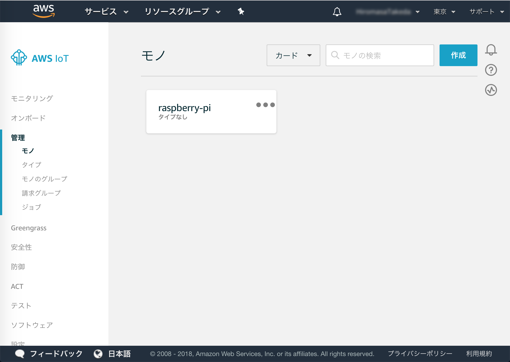This screenshot has width=510, height=362.
Task: Click the pin shortcut icon
Action: 241,11
